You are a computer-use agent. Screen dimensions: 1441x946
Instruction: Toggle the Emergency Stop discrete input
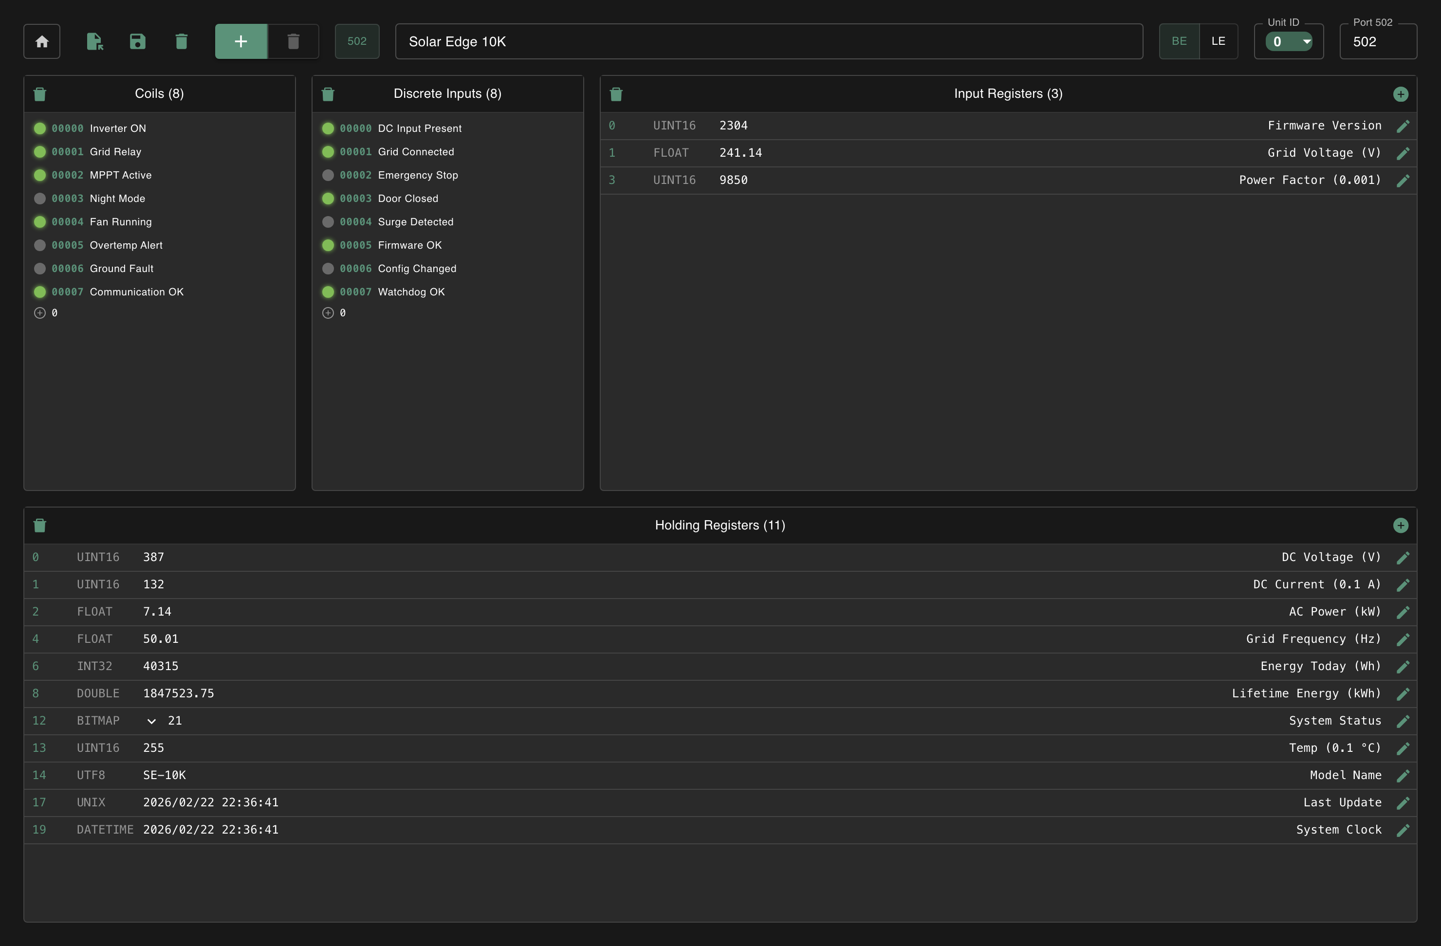[x=328, y=175]
